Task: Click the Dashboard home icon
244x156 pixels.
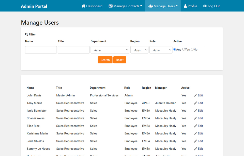Action: 83,6
